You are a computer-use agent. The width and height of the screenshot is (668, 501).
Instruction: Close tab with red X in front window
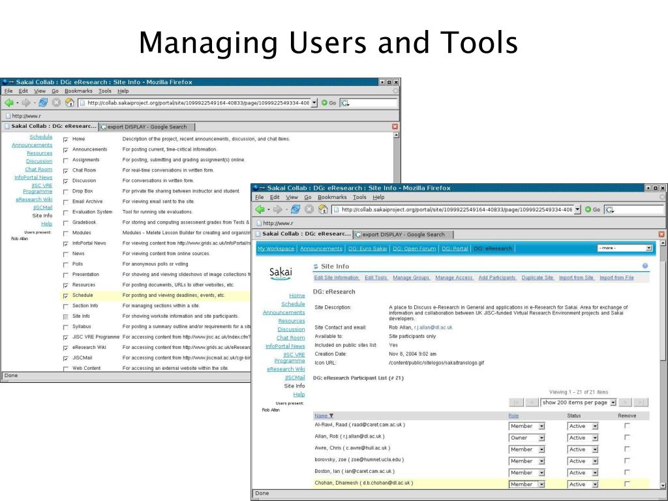click(661, 234)
